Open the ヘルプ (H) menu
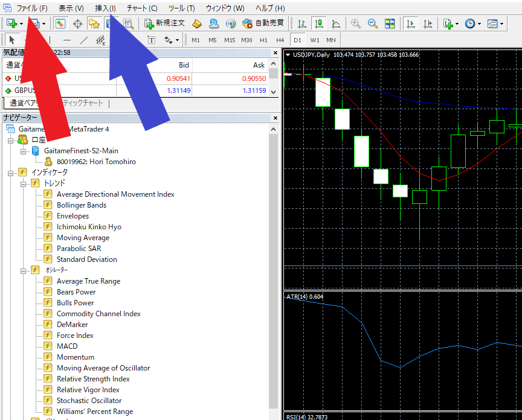Screen dimensions: 522x420 coord(270,8)
